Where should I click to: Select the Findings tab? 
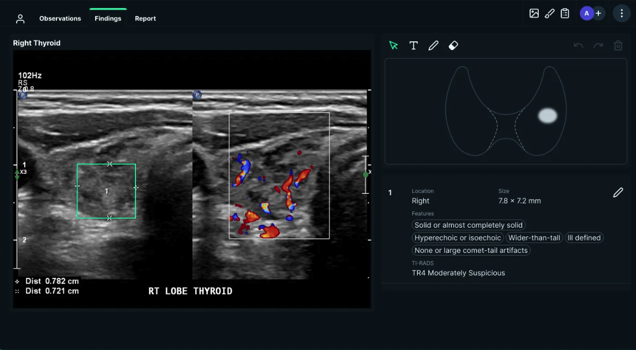point(108,18)
